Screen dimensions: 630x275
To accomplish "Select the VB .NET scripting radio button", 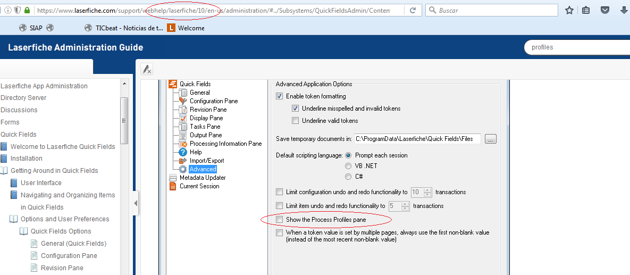I will pos(348,166).
